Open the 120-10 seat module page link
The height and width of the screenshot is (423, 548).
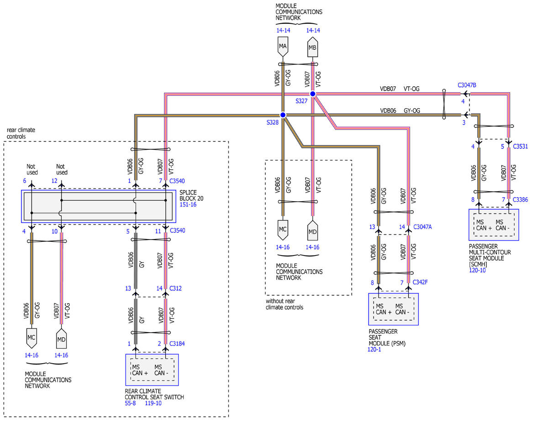(477, 270)
